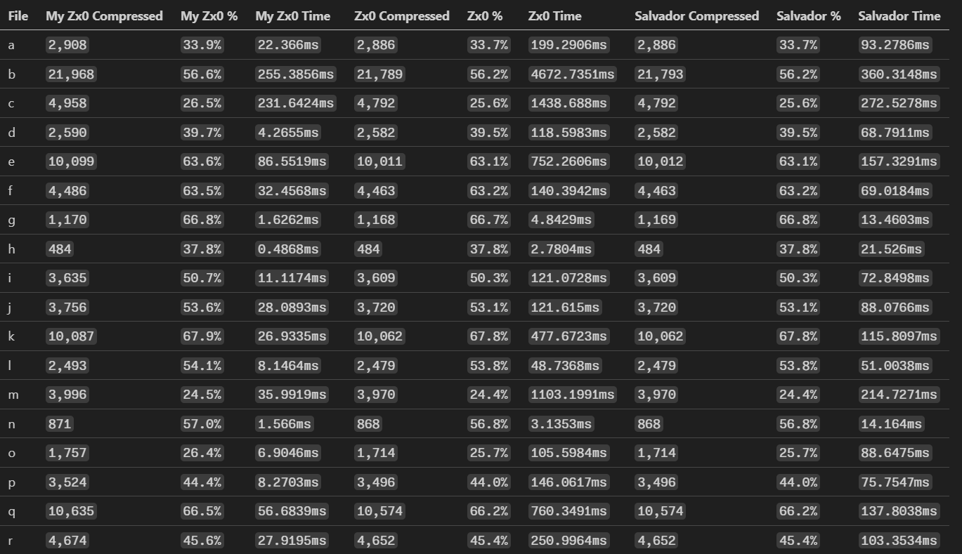Click the "File" column header
The width and height of the screenshot is (962, 554).
[x=18, y=15]
